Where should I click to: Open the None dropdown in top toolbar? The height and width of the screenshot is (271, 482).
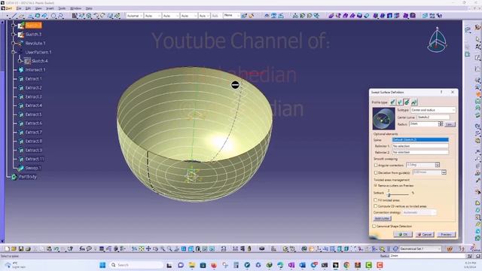point(231,15)
